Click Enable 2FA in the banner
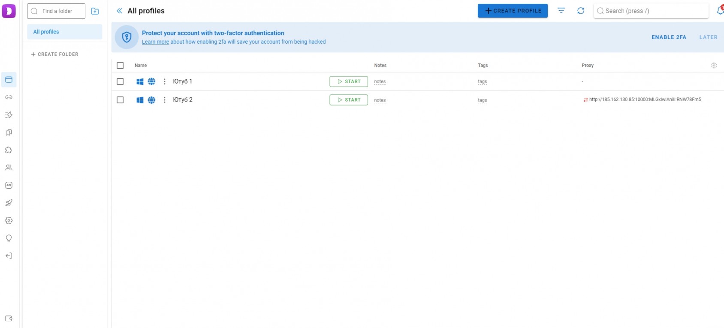The width and height of the screenshot is (724, 328). (x=669, y=37)
